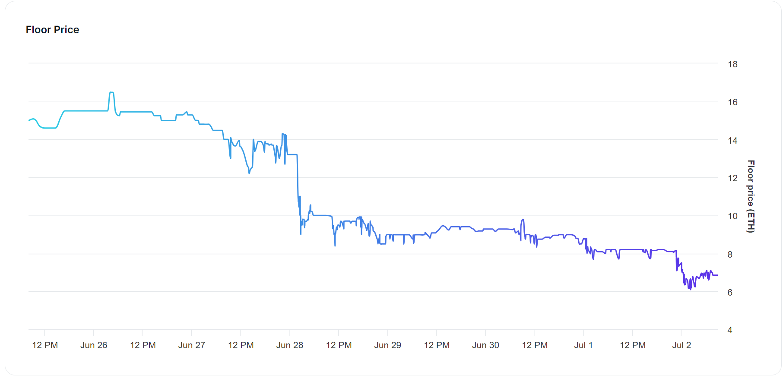Click the Jun 26 x-axis label
The height and width of the screenshot is (378, 783).
94,345
